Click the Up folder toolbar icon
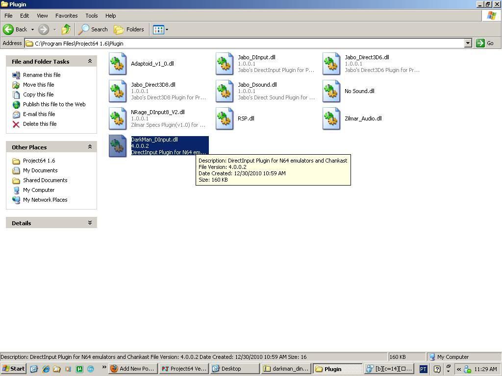Viewport: 502px width, 376px height. tap(66, 29)
